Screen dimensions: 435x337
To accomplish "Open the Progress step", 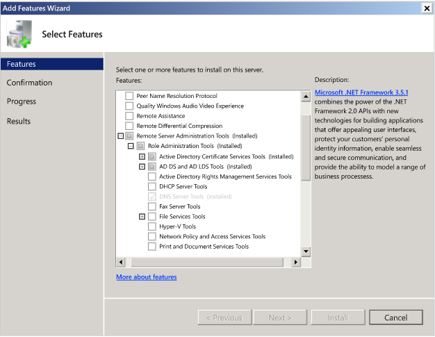I will [x=22, y=101].
